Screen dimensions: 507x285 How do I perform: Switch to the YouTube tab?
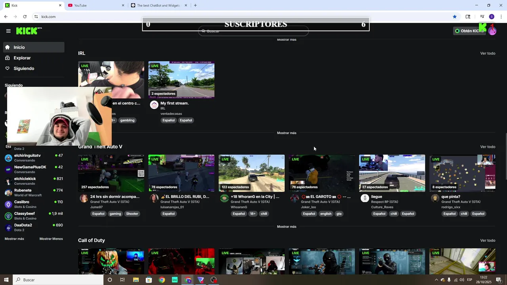[96, 6]
